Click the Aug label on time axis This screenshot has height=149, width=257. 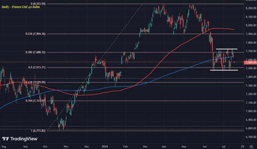(4, 146)
